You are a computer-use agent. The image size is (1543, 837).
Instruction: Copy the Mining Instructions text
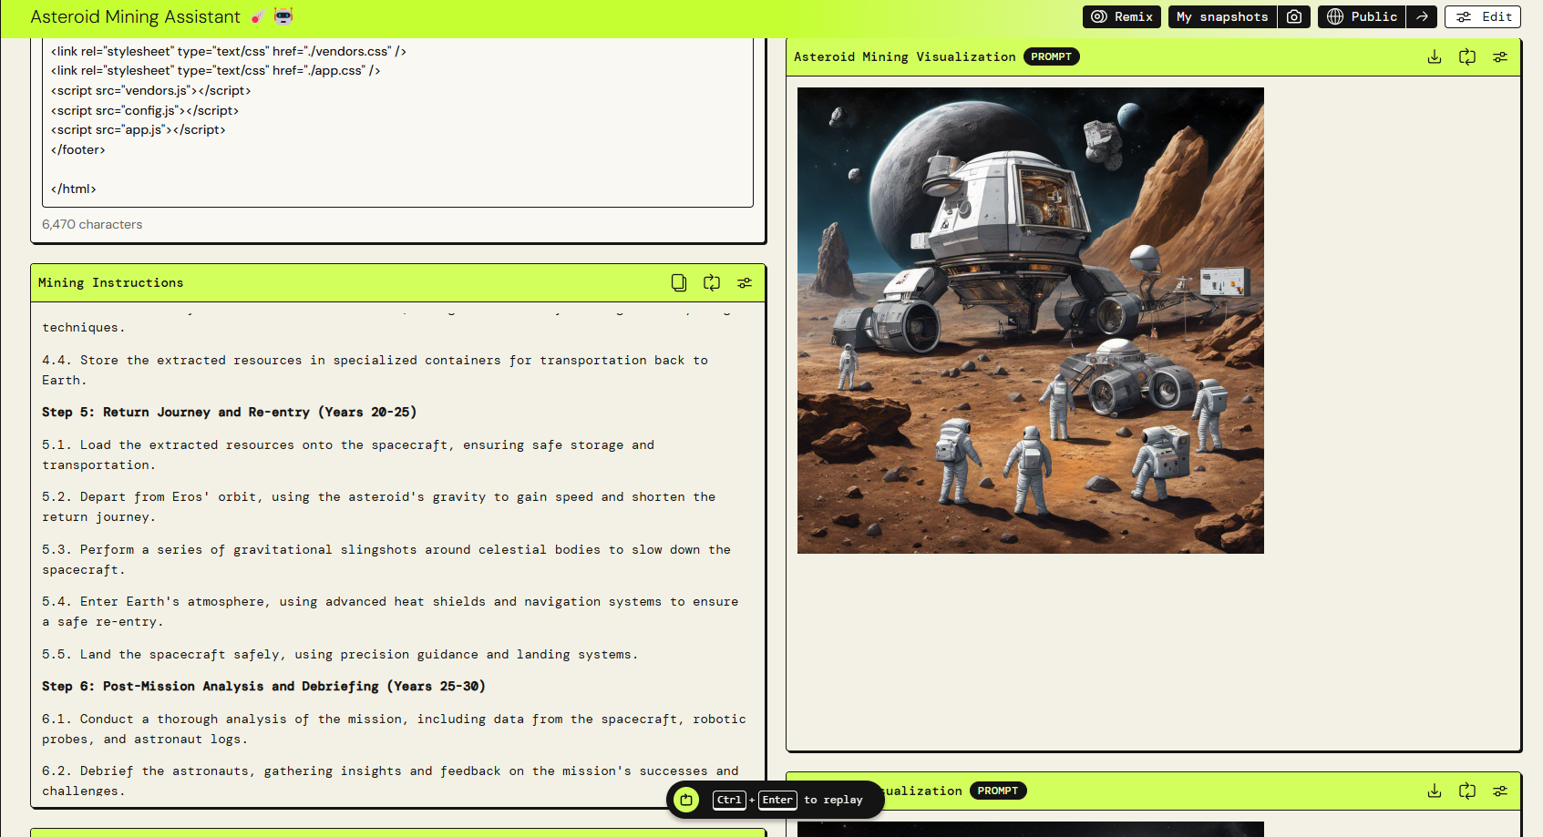coord(679,283)
